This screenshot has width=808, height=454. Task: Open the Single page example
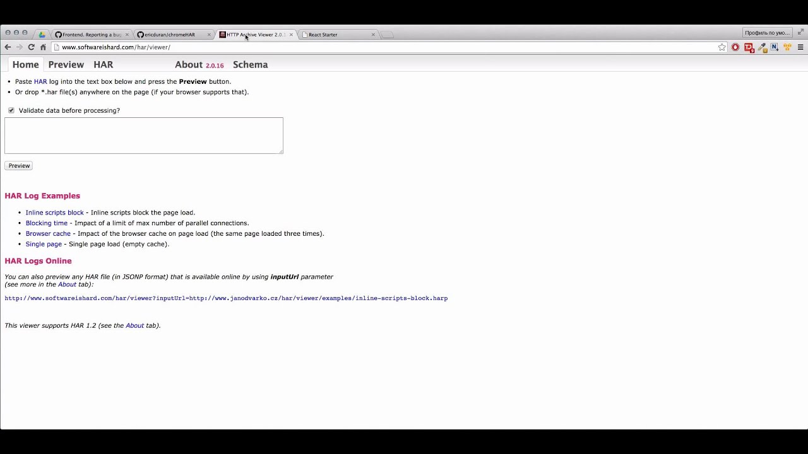pos(44,244)
